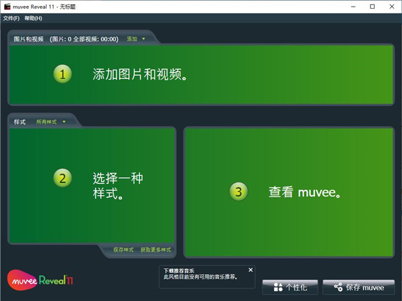Viewport: 402px width, 301px height.
Task: Click the 样式 tab label
Action: pyautogui.click(x=19, y=122)
